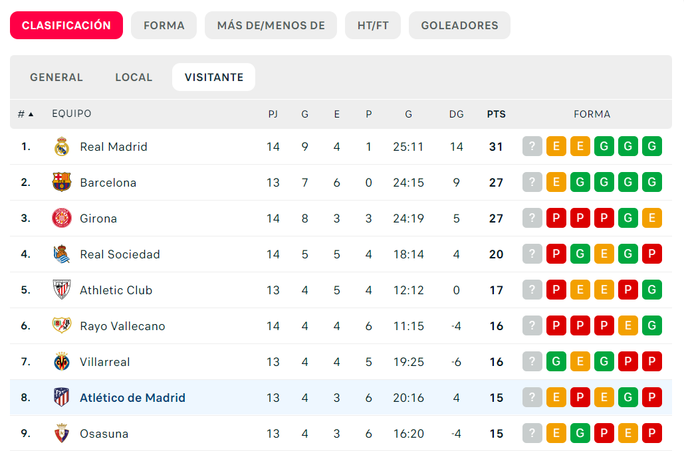684x451 pixels.
Task: Switch to the GENERAL standings view
Action: (56, 77)
